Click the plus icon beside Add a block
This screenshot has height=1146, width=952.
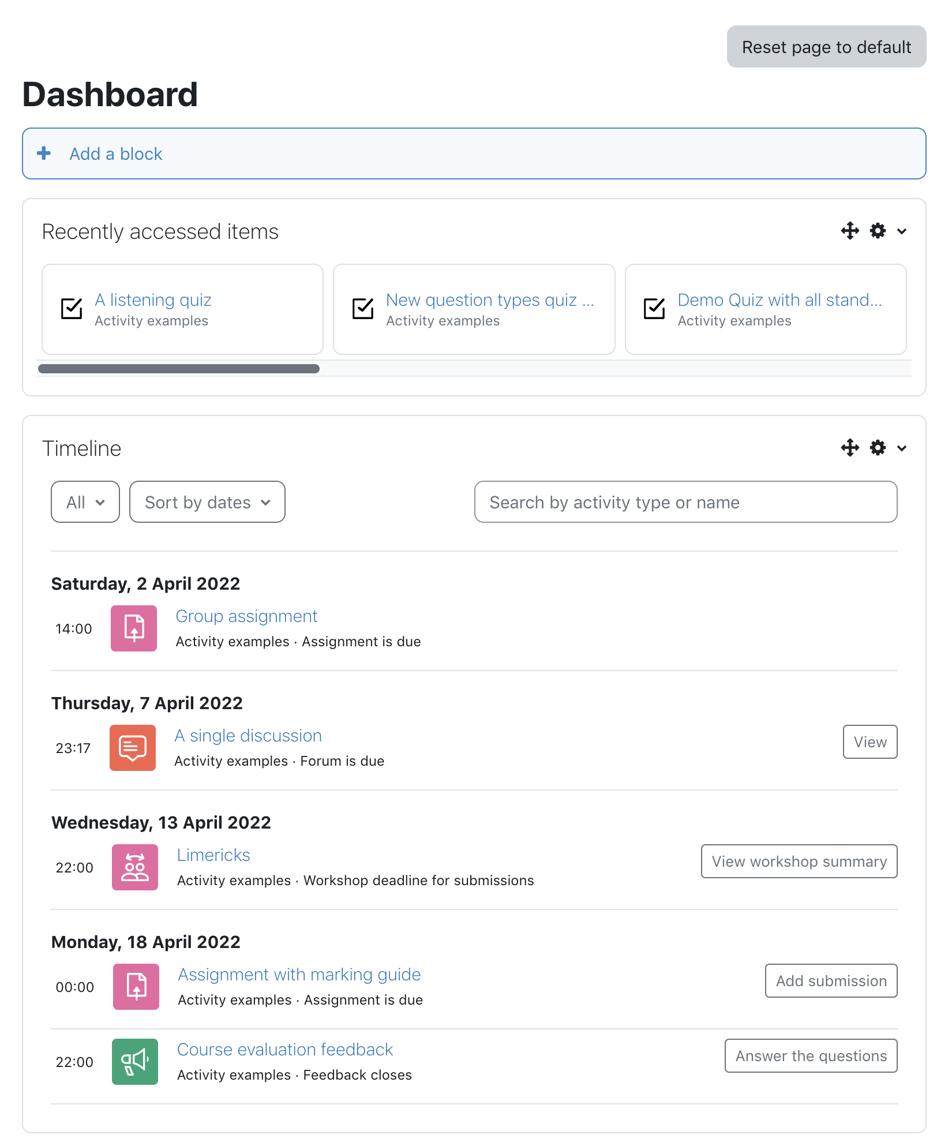(x=44, y=153)
